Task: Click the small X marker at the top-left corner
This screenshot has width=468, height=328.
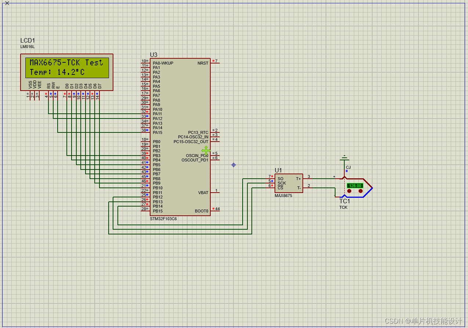Action: (x=7, y=3)
